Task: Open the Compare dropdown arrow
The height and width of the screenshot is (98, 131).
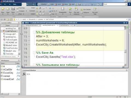Action: pos(26,11)
